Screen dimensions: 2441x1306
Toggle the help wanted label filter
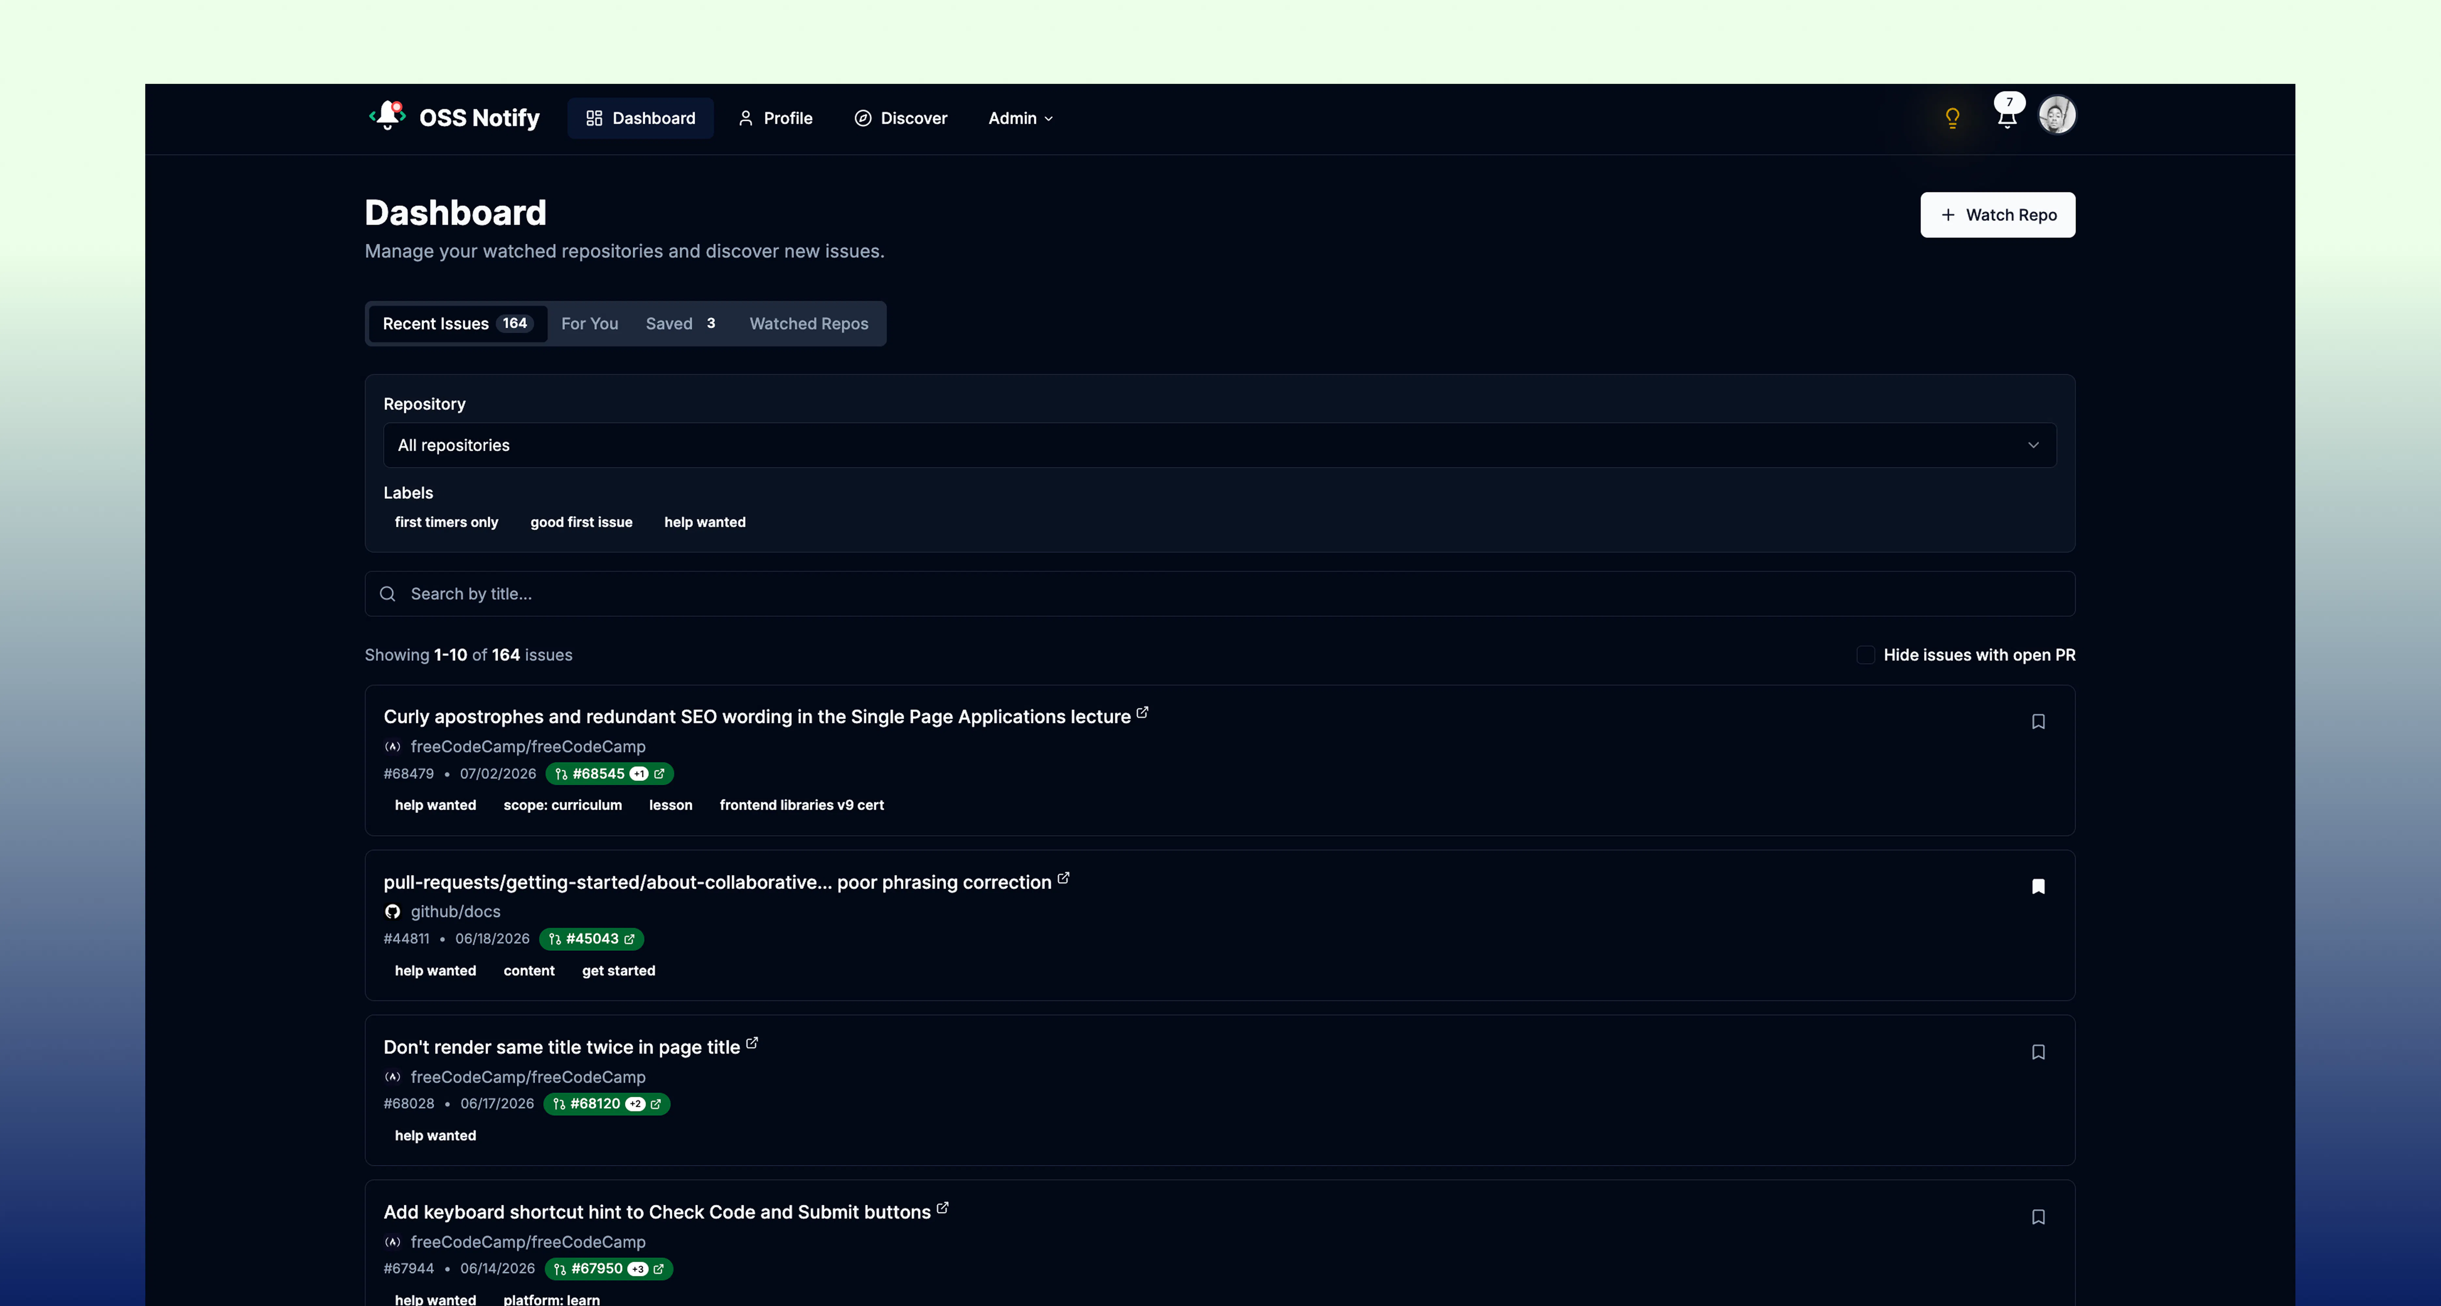point(705,523)
